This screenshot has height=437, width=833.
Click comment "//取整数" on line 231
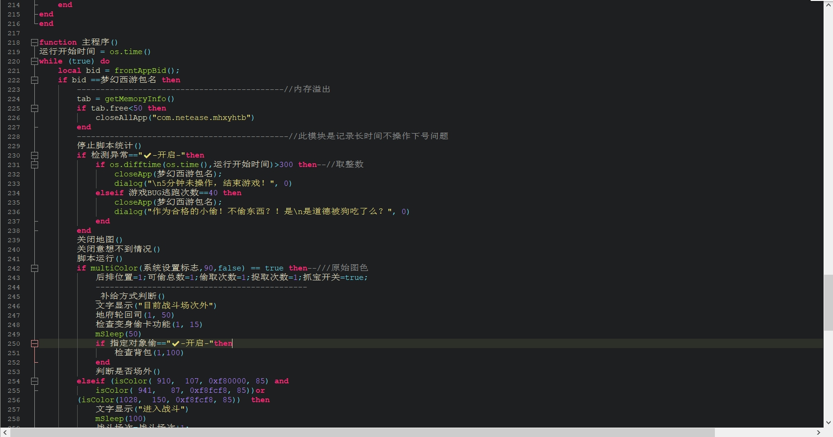345,165
